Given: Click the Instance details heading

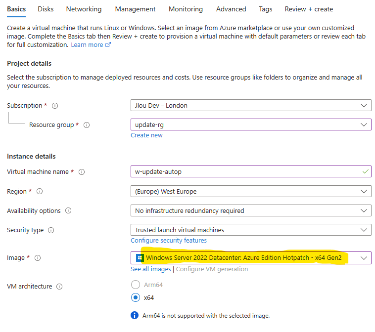Looking at the screenshot, I should click(31, 156).
